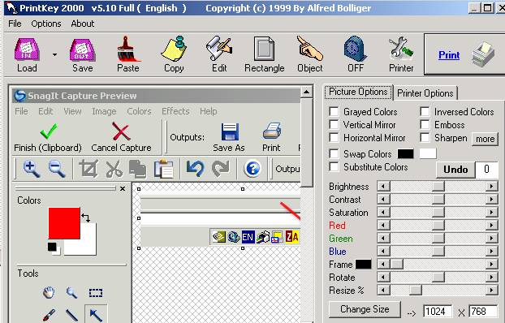Pick the Frame black color swatch
This screenshot has height=323, width=505.
point(363,265)
